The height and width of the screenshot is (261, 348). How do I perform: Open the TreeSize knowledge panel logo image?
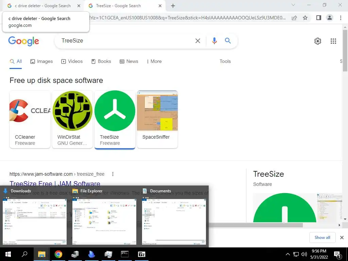(285, 208)
